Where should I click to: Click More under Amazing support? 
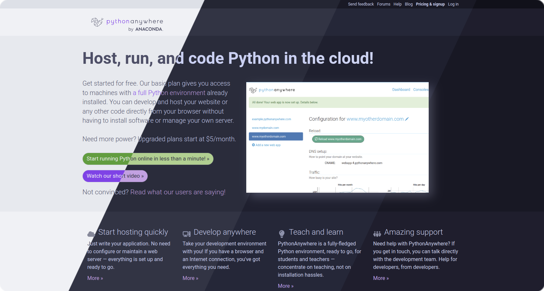pos(381,278)
